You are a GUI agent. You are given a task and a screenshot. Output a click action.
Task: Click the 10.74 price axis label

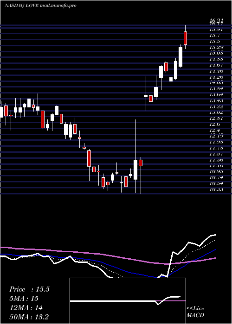[216, 177]
